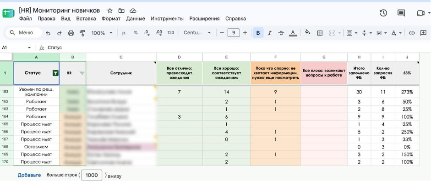Open Вид menu
This screenshot has height=181, width=431.
pyautogui.click(x=65, y=19)
